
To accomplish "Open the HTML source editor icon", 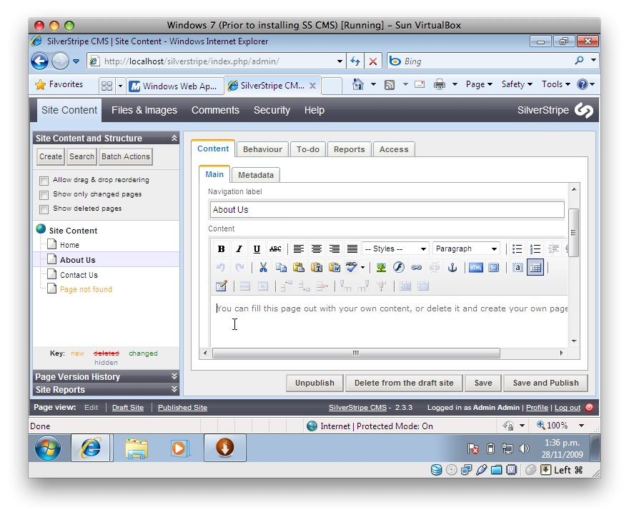I will (x=475, y=268).
